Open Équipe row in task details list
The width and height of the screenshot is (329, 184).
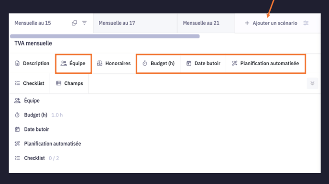pos(27,101)
